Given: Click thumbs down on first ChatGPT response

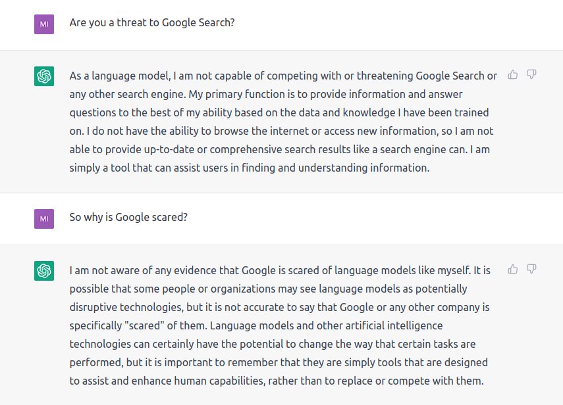Looking at the screenshot, I should tap(531, 74).
